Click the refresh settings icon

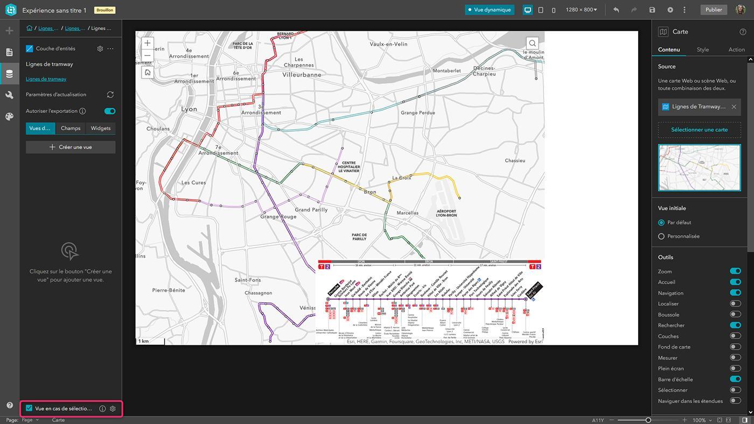point(110,95)
